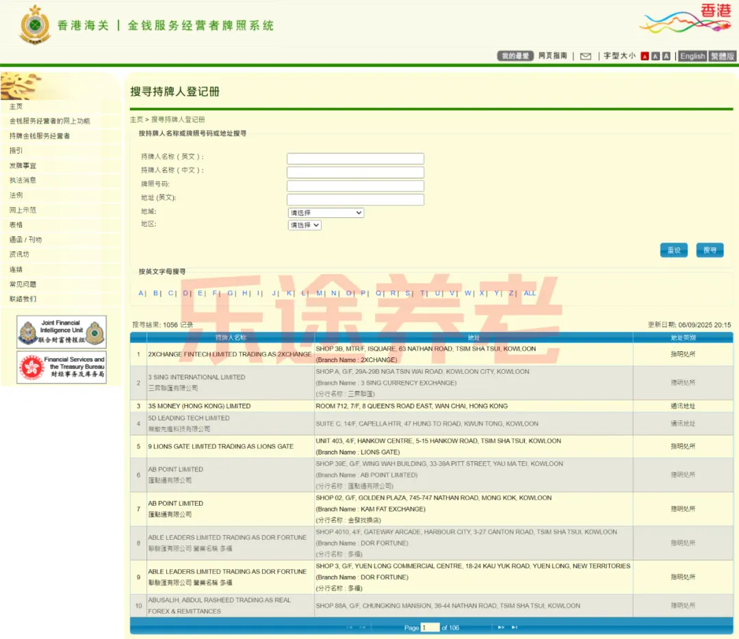Screen dimensions: 739x639
Task: Click the page number input box
Action: [x=430, y=627]
